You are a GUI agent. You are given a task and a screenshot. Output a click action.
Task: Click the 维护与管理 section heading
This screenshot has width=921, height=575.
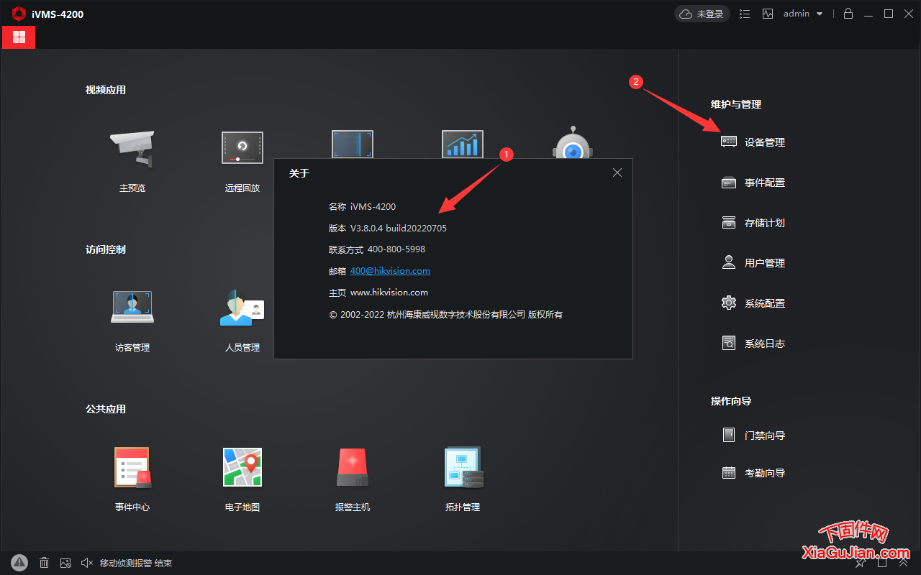[x=736, y=104]
